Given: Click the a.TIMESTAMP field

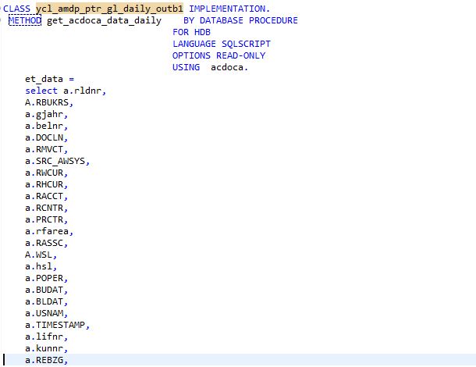Looking at the screenshot, I should (x=58, y=326).
